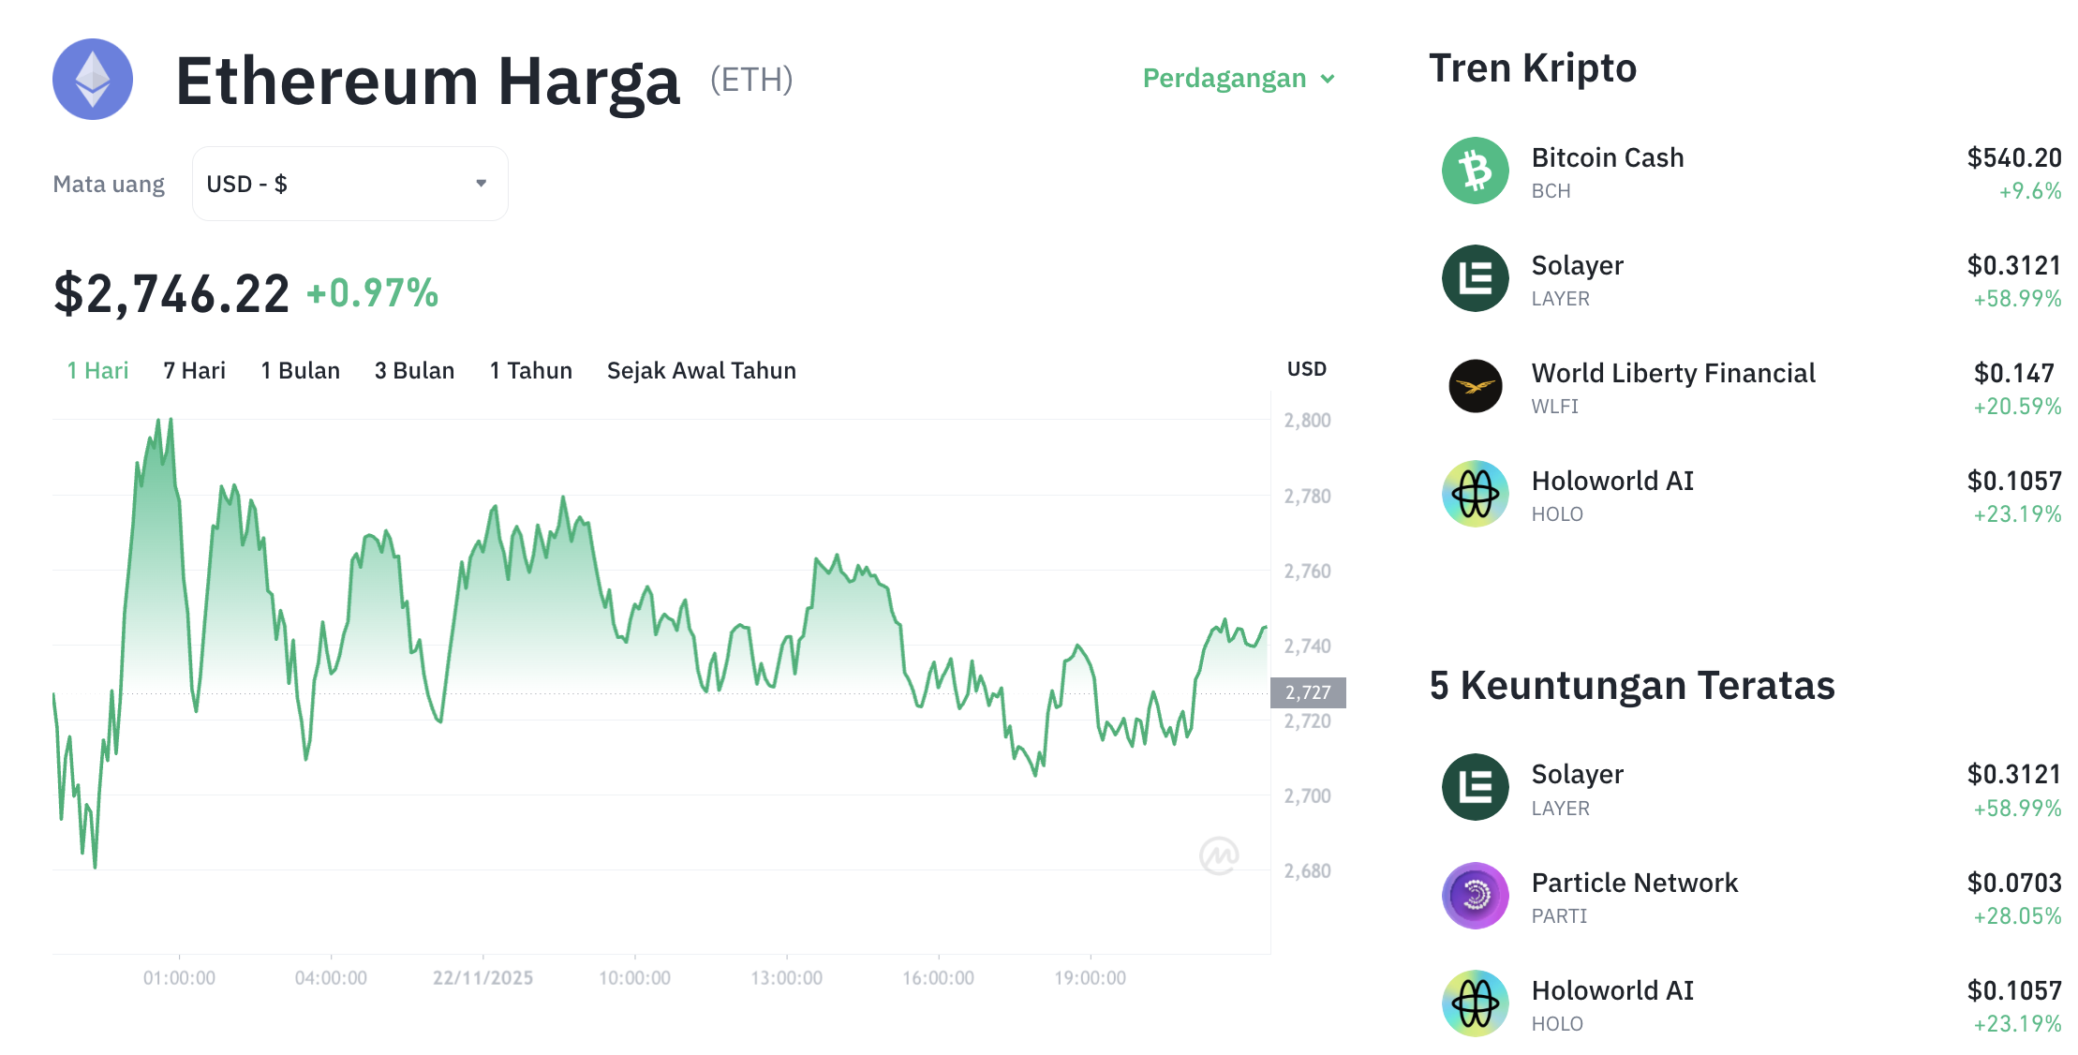
Task: Click the Holoworld AI icon under 5 Keuntungan Teratas
Action: (x=1474, y=1003)
